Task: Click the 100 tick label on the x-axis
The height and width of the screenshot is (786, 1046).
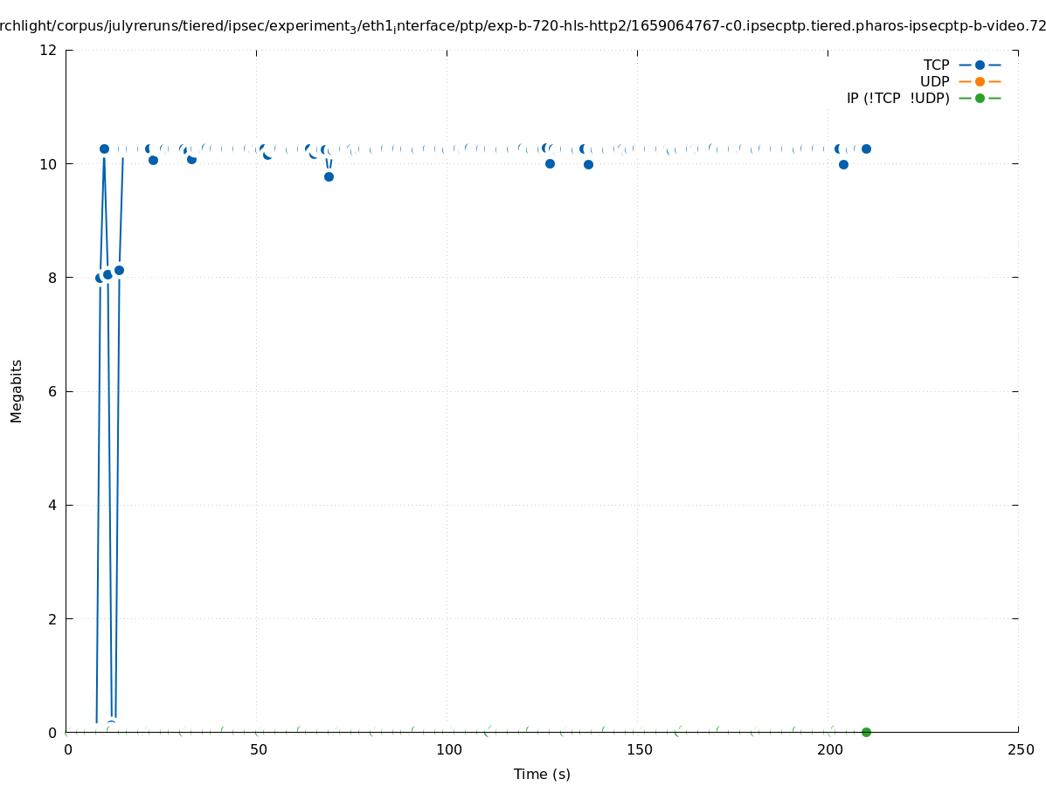Action: tap(447, 750)
